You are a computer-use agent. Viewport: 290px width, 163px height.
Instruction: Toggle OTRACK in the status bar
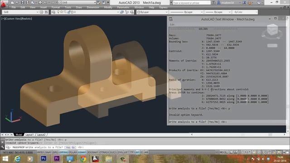(x=105, y=153)
